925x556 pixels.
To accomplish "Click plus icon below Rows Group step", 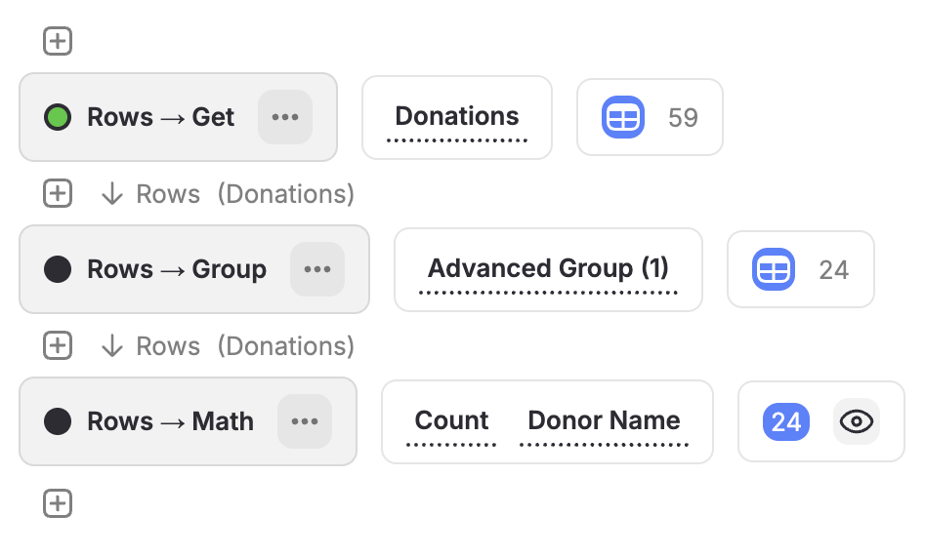I will (x=59, y=345).
